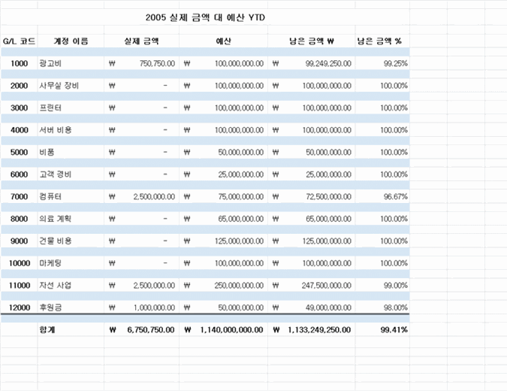Select the '남은 금액 %' header cell
This screenshot has height=391, width=507.
coord(382,41)
